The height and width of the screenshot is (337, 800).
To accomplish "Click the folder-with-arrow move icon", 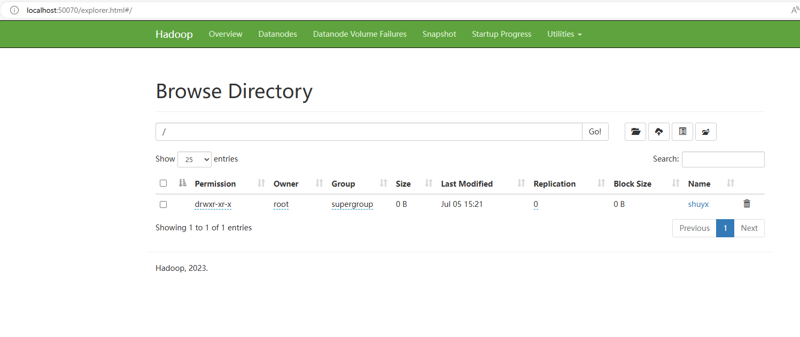I will coord(706,131).
